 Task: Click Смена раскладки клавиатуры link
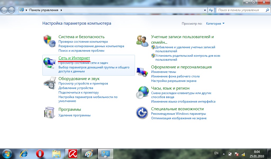click(x=181, y=95)
